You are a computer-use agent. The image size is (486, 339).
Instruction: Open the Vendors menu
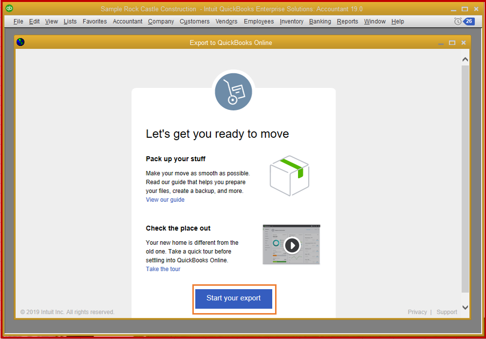coord(226,21)
